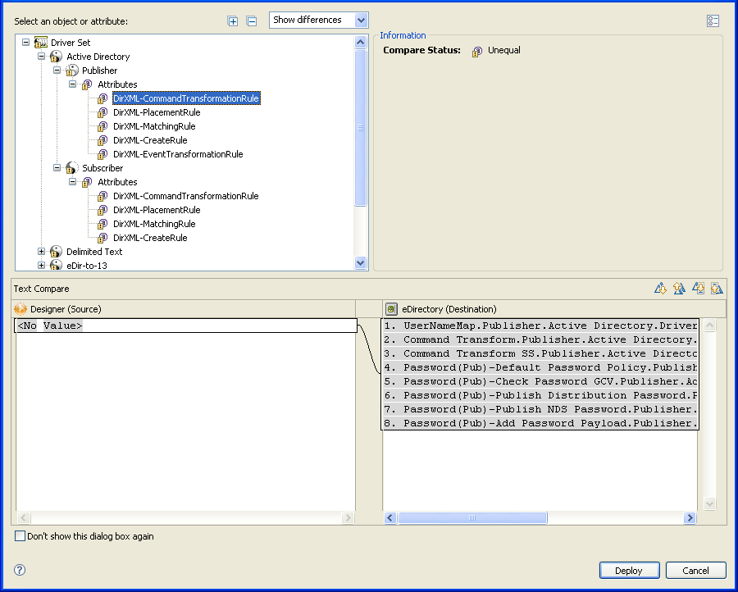Click the Attributes icon under Publisher

87,84
